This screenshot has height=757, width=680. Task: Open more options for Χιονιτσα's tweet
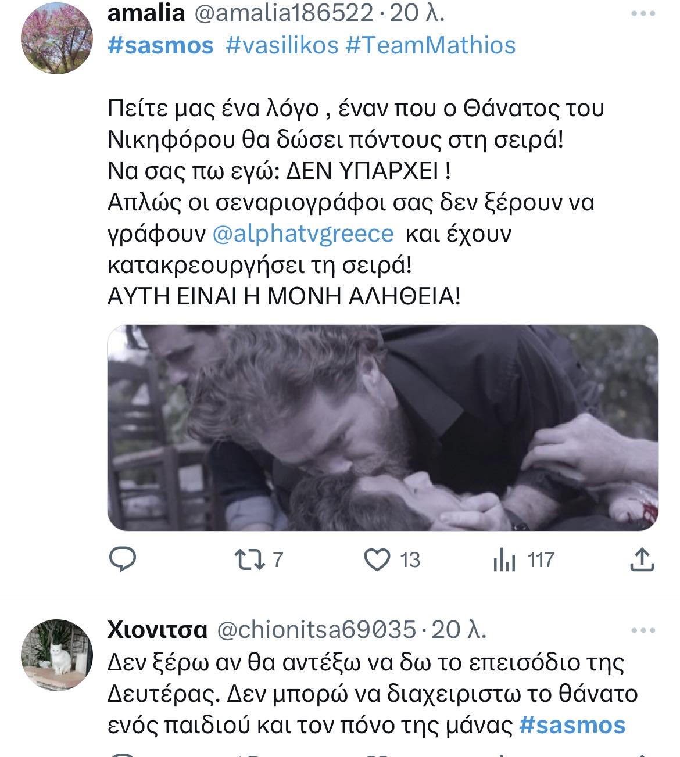pos(643,630)
